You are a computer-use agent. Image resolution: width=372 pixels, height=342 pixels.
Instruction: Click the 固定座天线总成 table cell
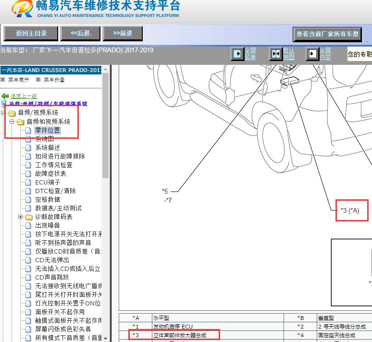345,335
